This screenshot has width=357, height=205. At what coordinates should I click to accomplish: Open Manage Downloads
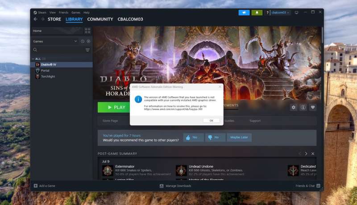click(175, 186)
